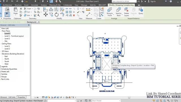Open the Paste dropdown arrow
Viewport: 181px width, 102px height.
point(16,15)
